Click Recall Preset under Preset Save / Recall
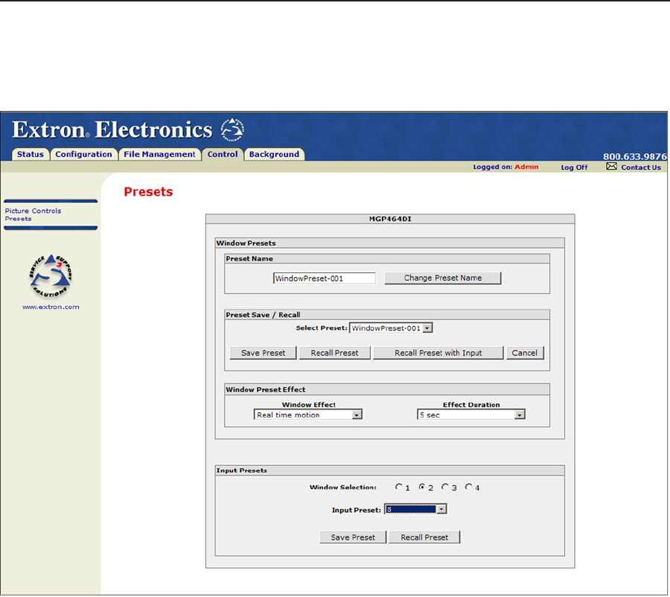 pyautogui.click(x=334, y=353)
